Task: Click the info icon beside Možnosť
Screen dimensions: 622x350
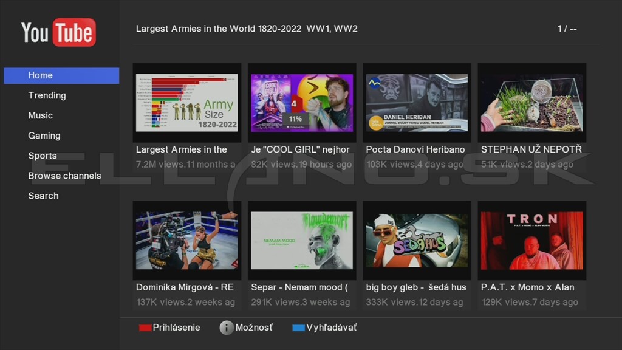Action: [x=227, y=328]
